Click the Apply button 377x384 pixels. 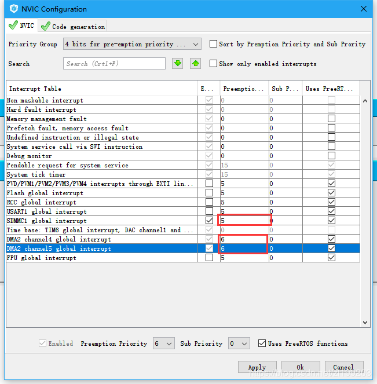pyautogui.click(x=257, y=367)
